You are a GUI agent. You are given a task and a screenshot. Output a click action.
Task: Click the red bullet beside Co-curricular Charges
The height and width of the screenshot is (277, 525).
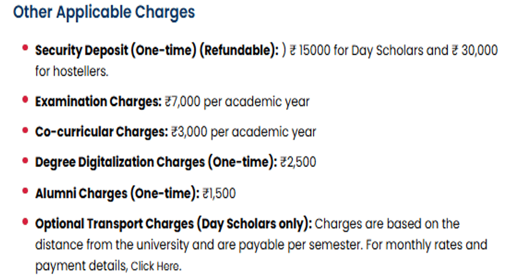[25, 130]
